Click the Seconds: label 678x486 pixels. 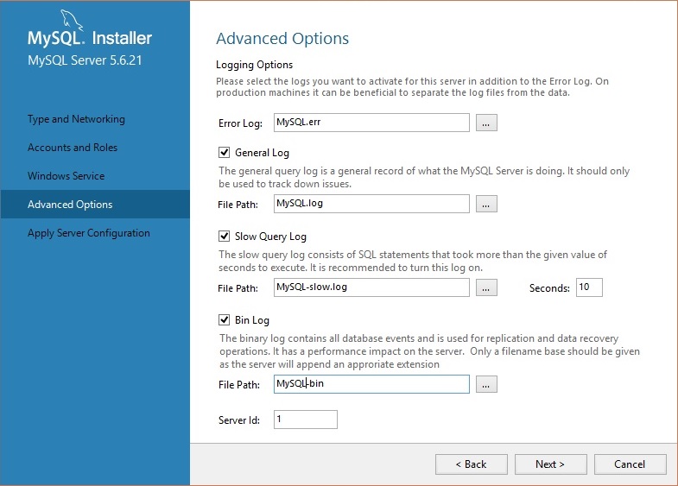coord(549,288)
